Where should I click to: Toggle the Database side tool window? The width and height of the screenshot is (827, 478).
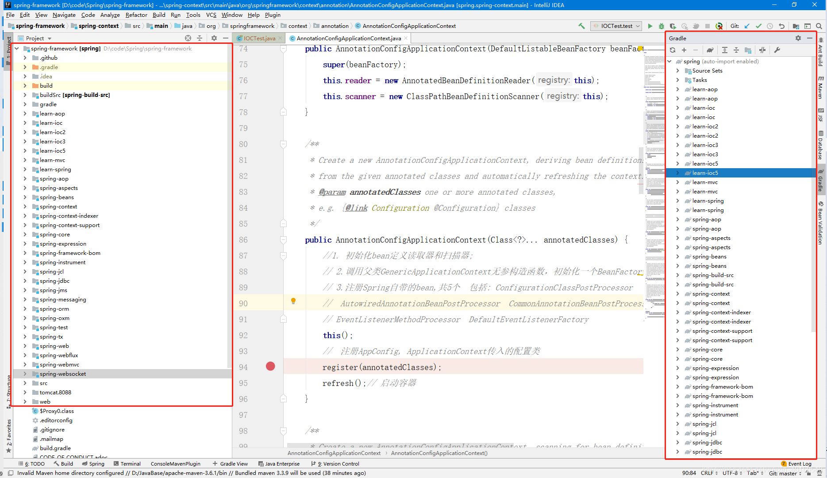coord(821,145)
